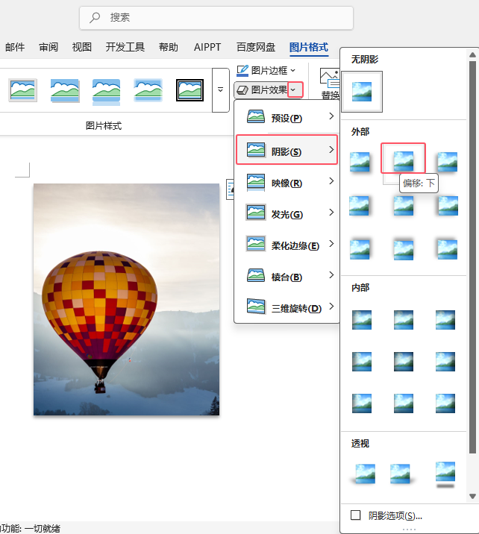Open the 图片效果 dropdown arrow

295,90
